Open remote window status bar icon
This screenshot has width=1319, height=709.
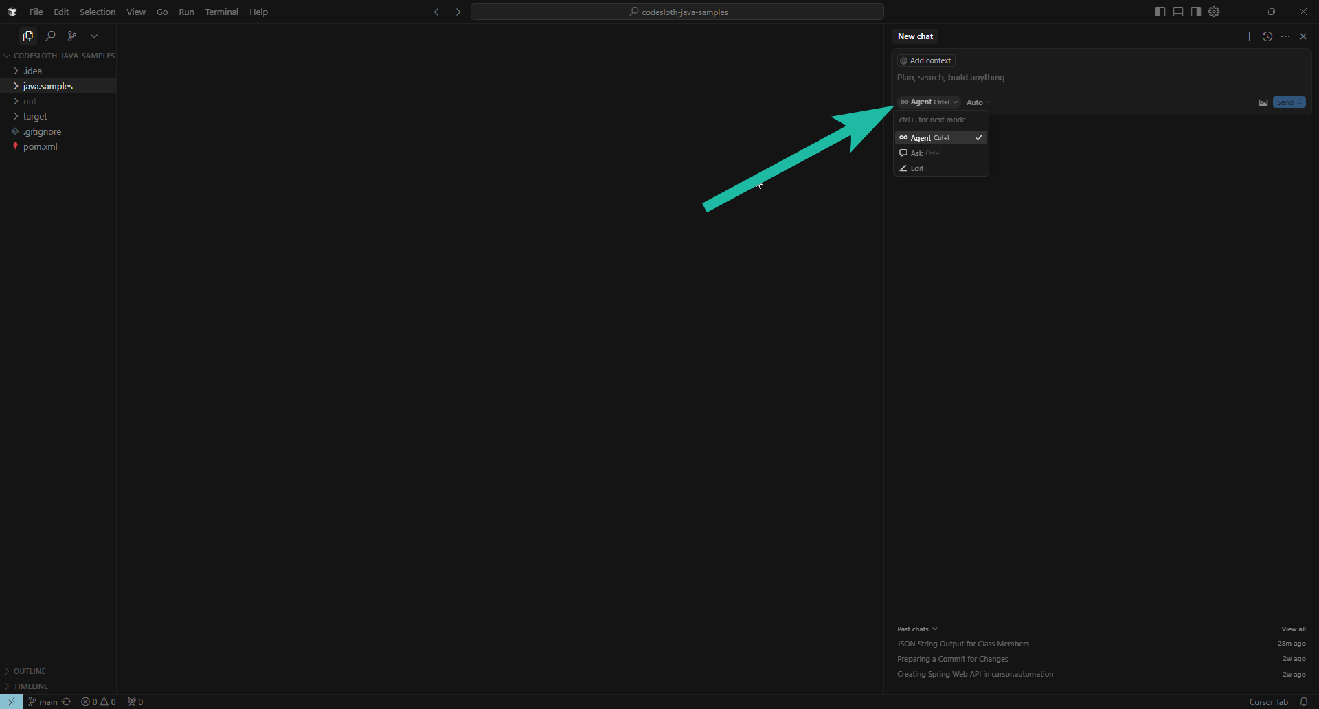point(12,701)
